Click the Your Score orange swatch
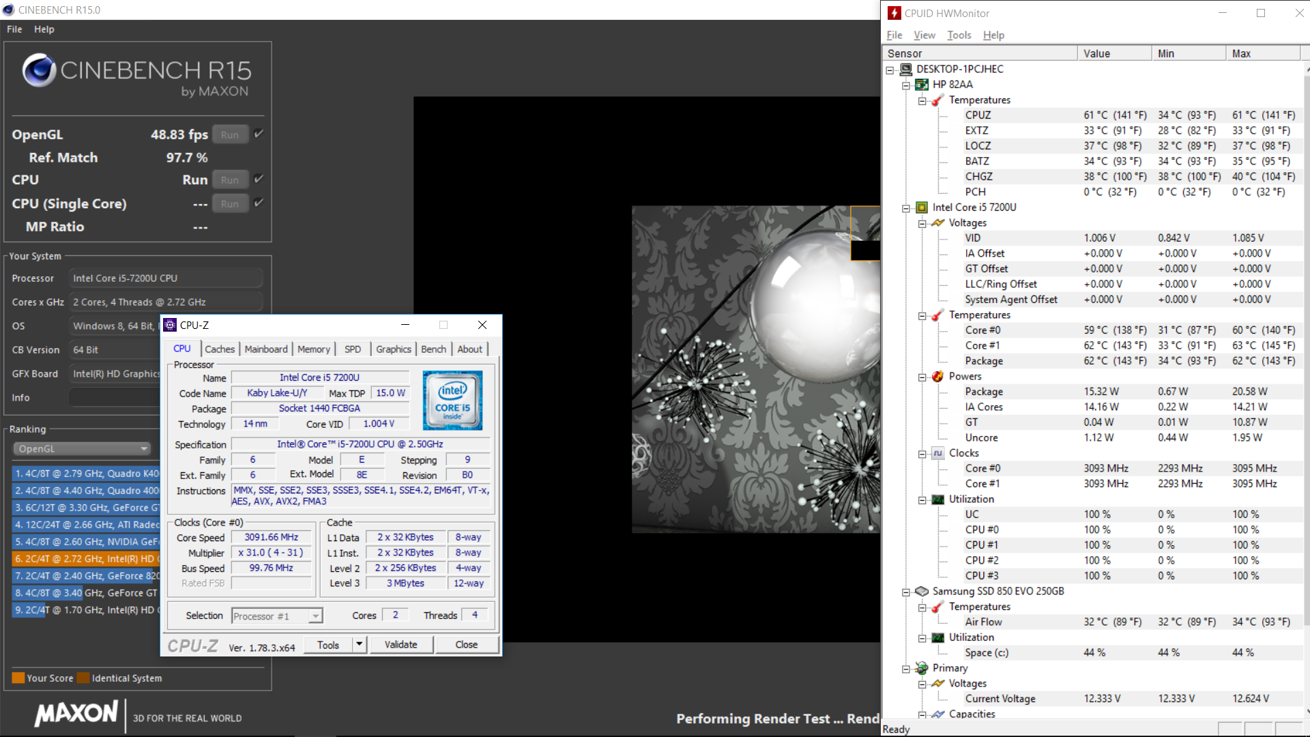 (x=18, y=678)
